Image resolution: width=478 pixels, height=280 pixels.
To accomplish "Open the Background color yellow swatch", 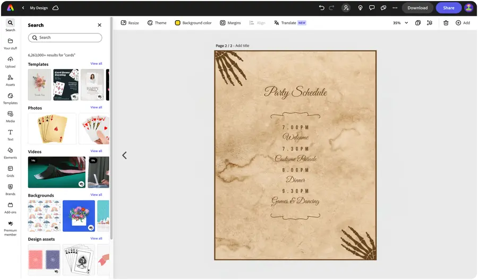I will tap(177, 23).
